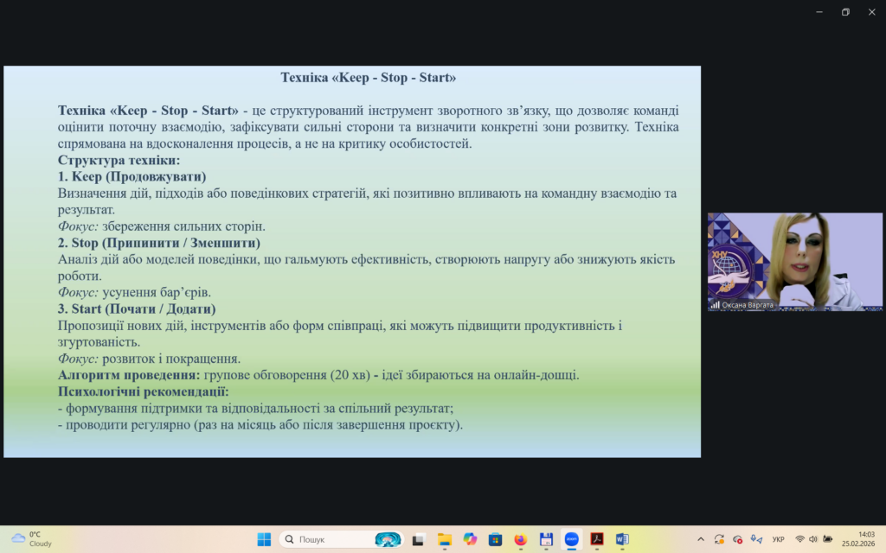Open Microsoft Word from the taskbar
This screenshot has height=553, width=886.
click(x=621, y=539)
